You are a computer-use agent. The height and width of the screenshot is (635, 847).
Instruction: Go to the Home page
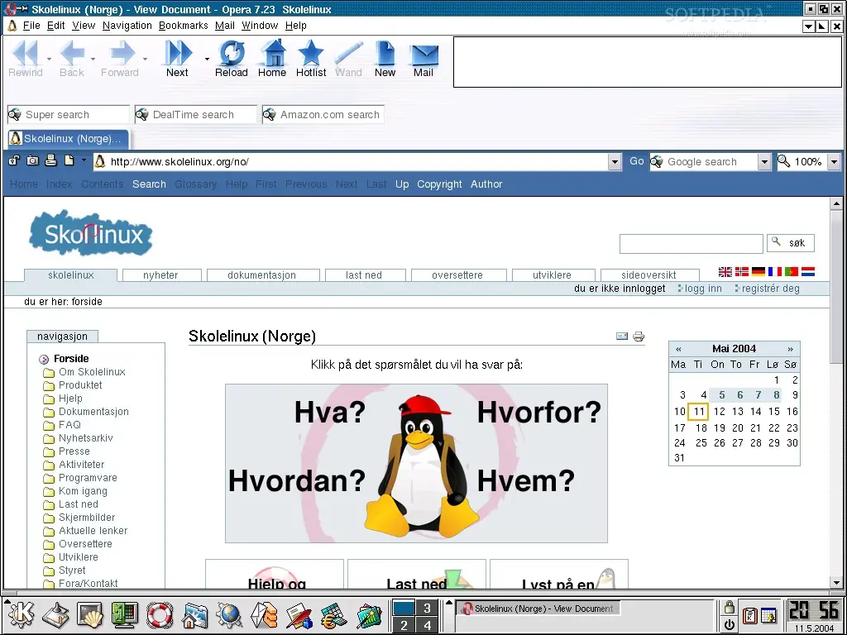[x=272, y=59]
